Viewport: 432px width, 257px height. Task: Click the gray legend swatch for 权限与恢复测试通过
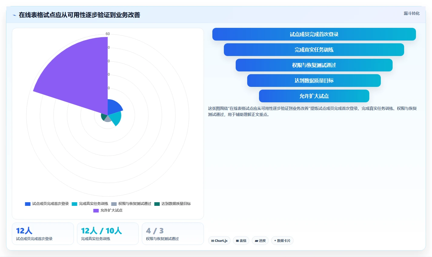click(114, 204)
